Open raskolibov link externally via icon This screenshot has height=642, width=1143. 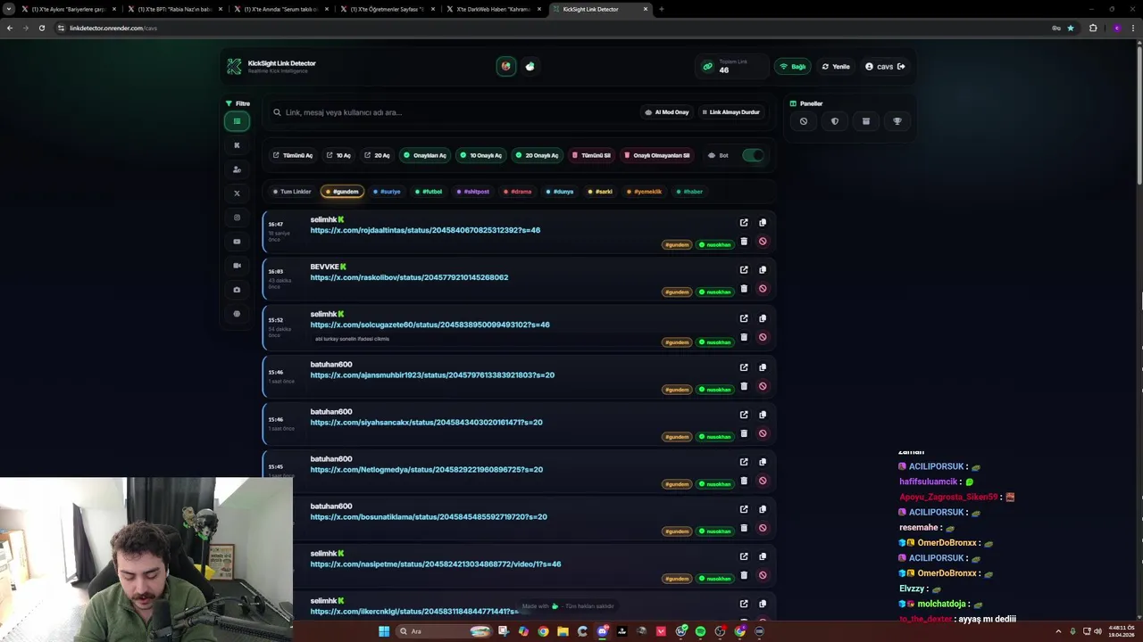click(744, 270)
